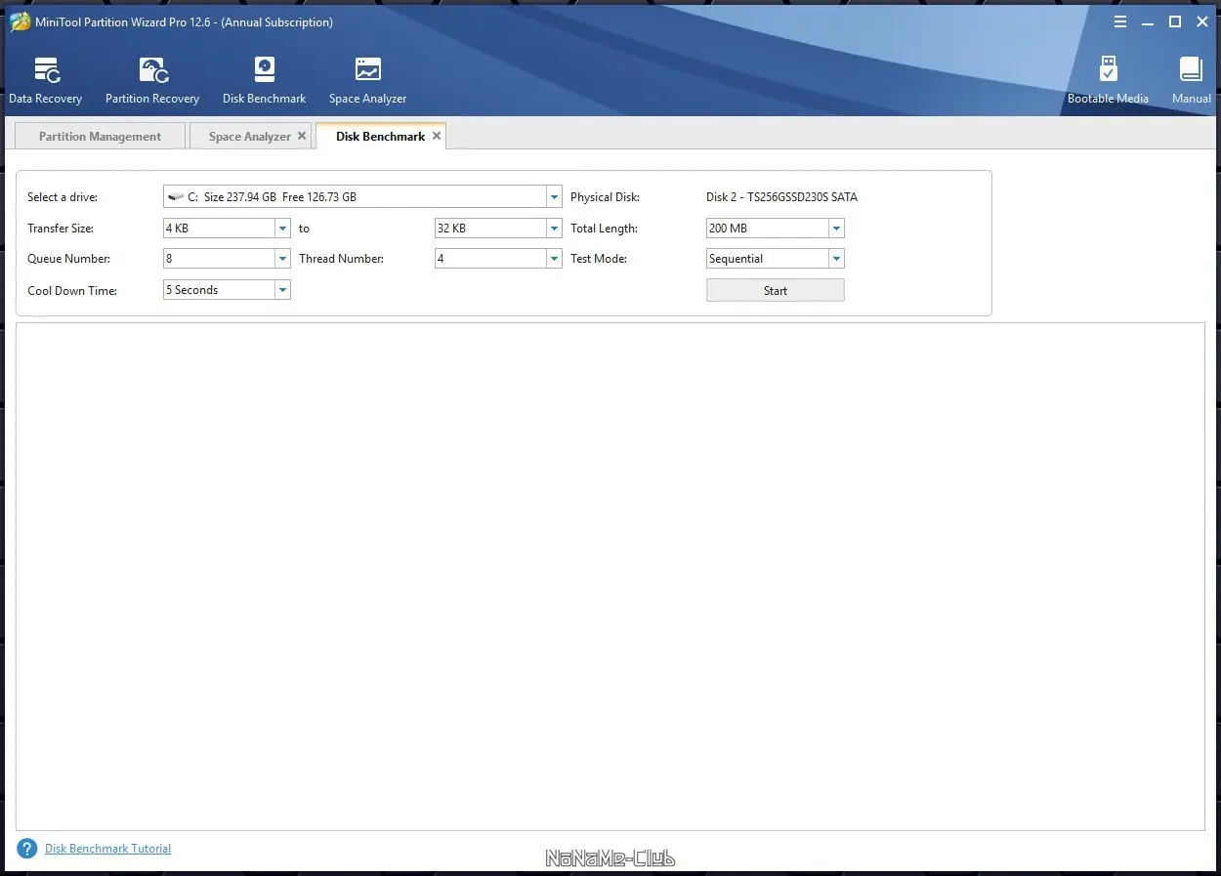Close the Space Analyzer tab

tap(302, 136)
